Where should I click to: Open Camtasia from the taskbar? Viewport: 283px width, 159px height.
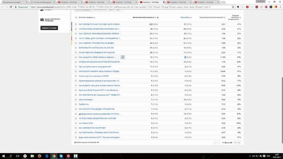tap(76, 156)
